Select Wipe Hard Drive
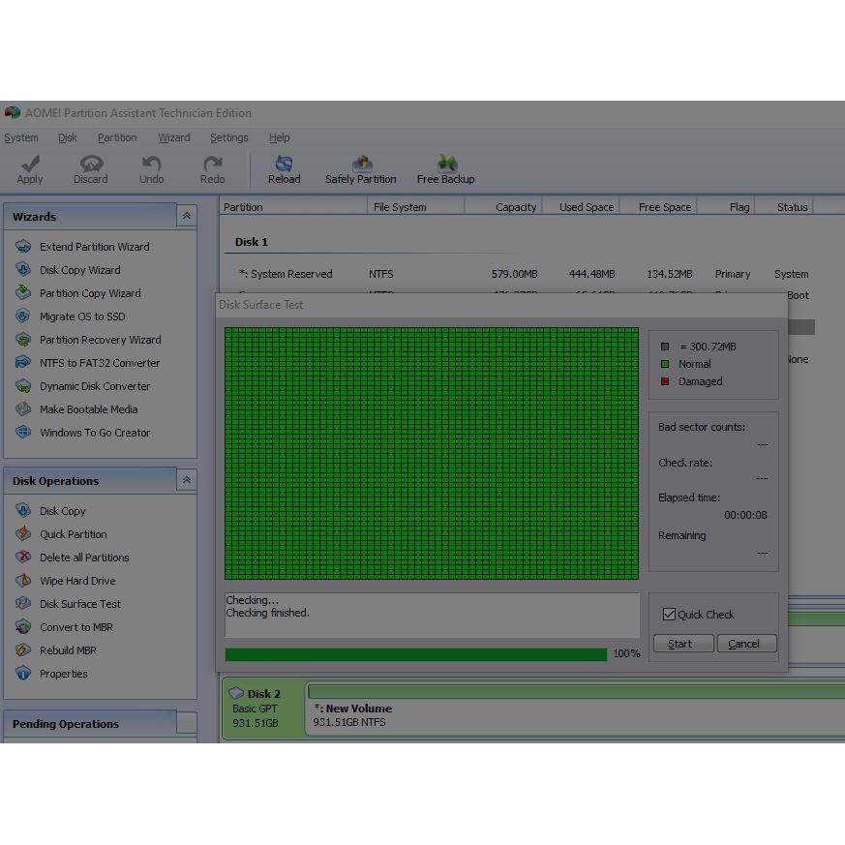845x845 pixels. 66,581
